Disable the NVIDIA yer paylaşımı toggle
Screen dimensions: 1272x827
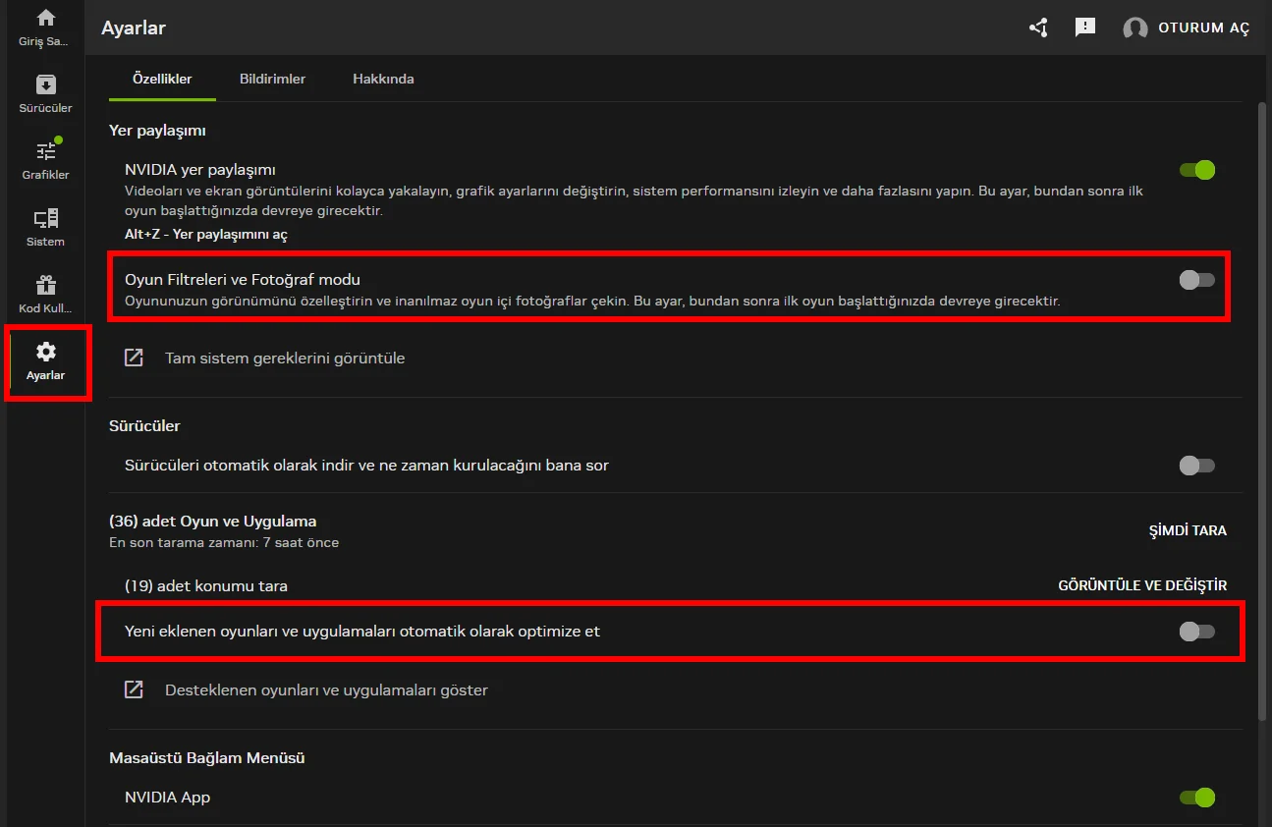tap(1197, 170)
